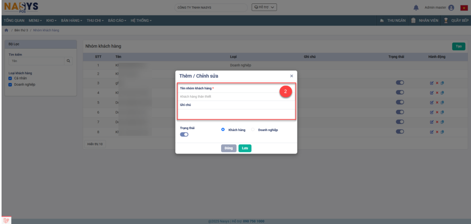Expand the BÁN HÀNG menu
The height and width of the screenshot is (224, 471).
[72, 20]
